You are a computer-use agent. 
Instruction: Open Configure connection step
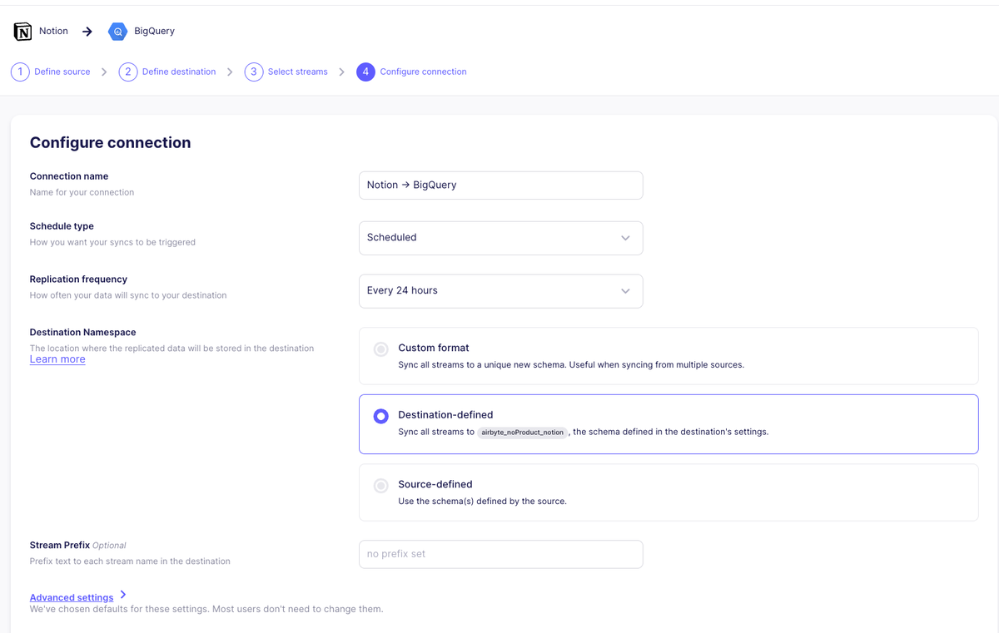coord(423,72)
